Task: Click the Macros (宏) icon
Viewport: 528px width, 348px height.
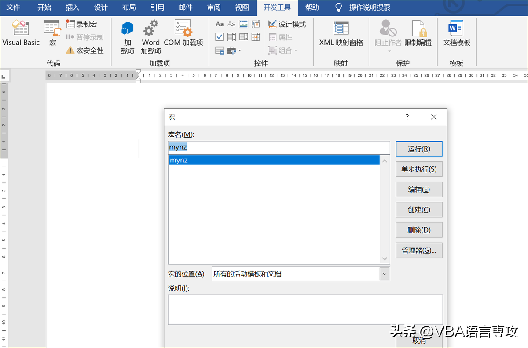Action: (x=52, y=33)
